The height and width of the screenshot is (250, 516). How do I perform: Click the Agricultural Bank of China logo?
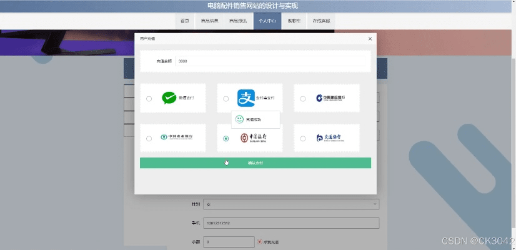tap(177, 137)
